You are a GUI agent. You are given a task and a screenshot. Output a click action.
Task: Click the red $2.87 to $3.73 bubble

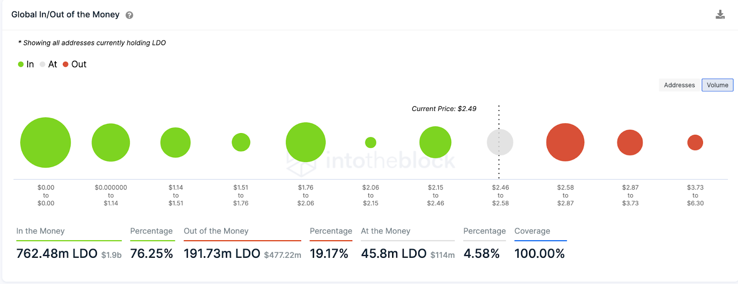(630, 143)
